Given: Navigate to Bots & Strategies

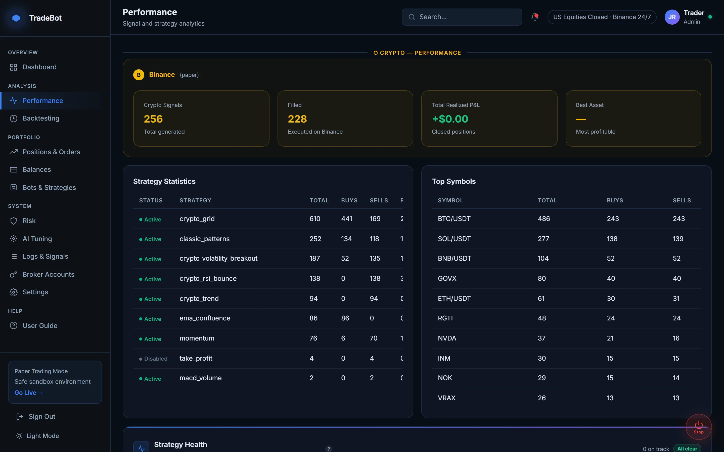Looking at the screenshot, I should click(x=55, y=187).
